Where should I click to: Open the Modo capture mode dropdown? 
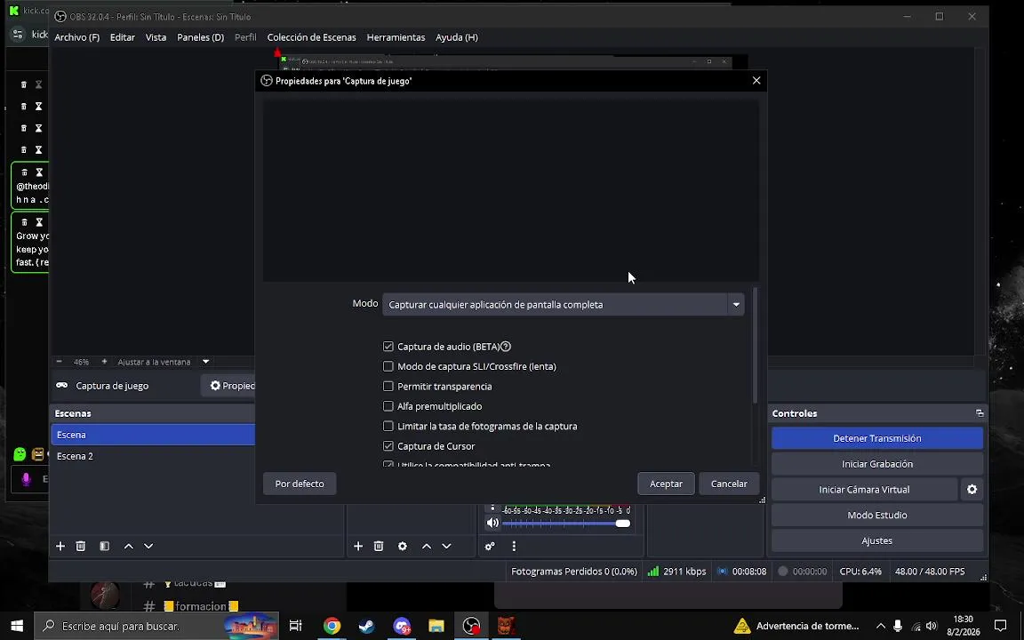563,304
